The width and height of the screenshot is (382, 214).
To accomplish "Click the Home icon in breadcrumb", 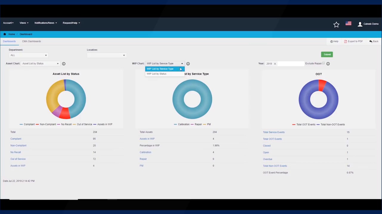I will (x=5, y=34).
